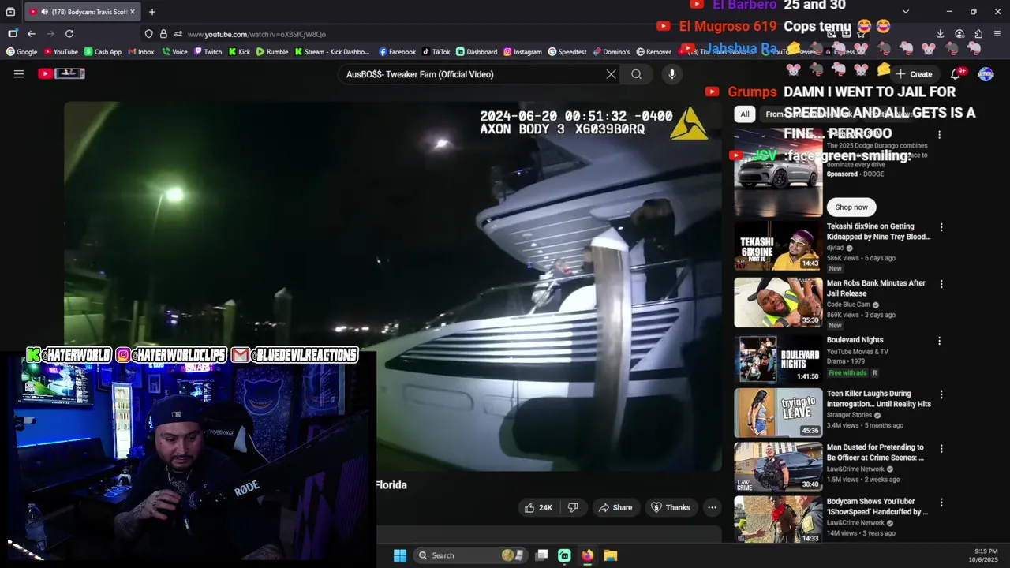1010x568 pixels.
Task: Open the Instagram bookmark
Action: 522,52
